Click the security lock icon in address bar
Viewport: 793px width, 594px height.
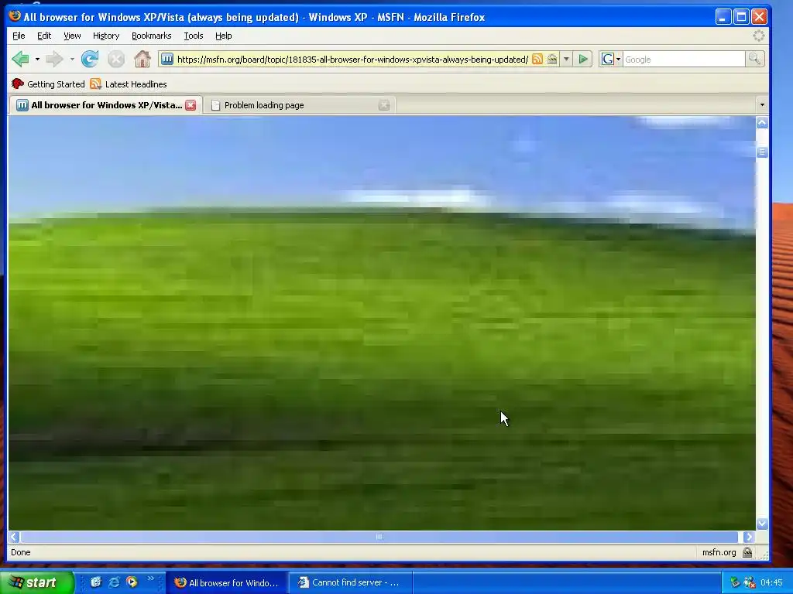click(552, 59)
